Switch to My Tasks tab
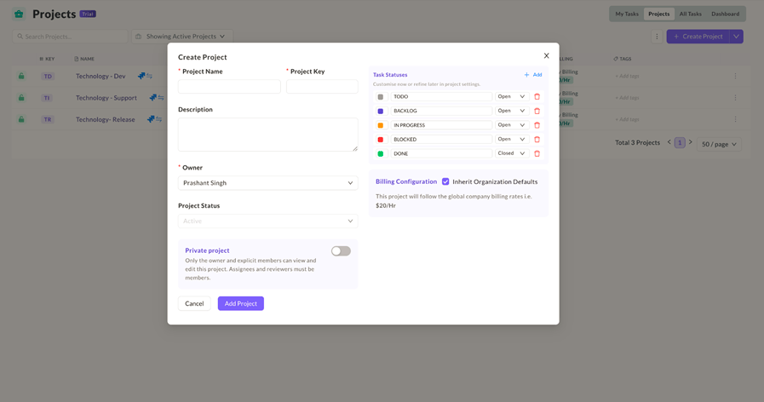The width and height of the screenshot is (764, 402). point(627,14)
